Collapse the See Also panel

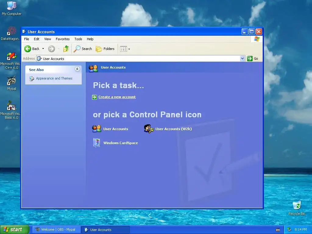(77, 69)
